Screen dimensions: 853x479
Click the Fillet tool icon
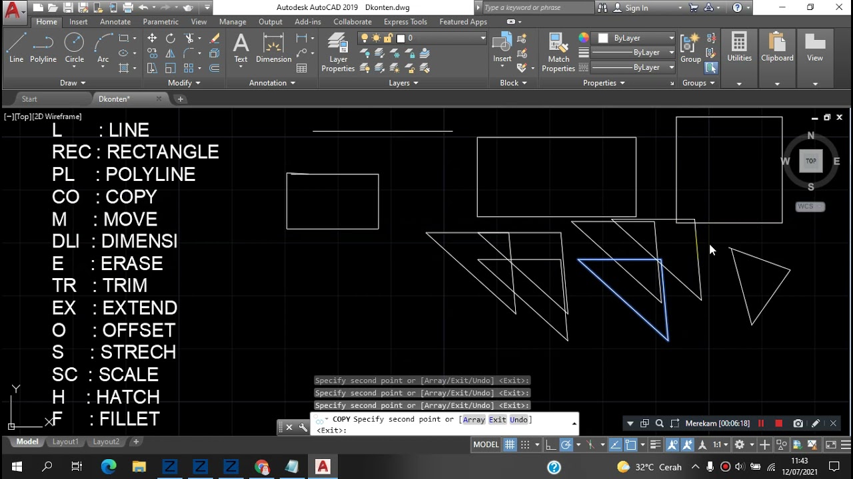(190, 53)
